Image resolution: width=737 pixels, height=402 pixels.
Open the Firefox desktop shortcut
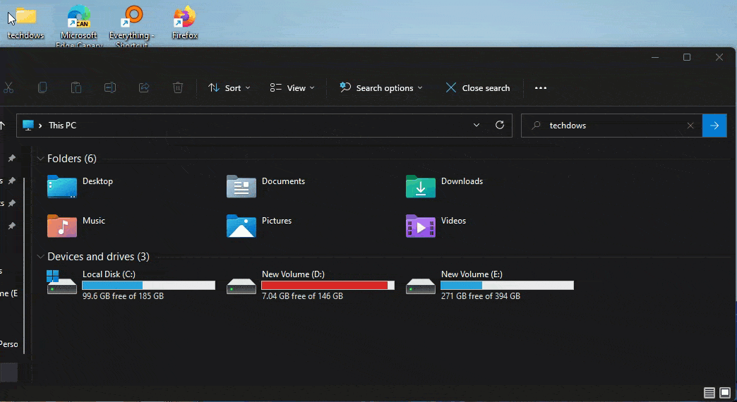coord(184,23)
